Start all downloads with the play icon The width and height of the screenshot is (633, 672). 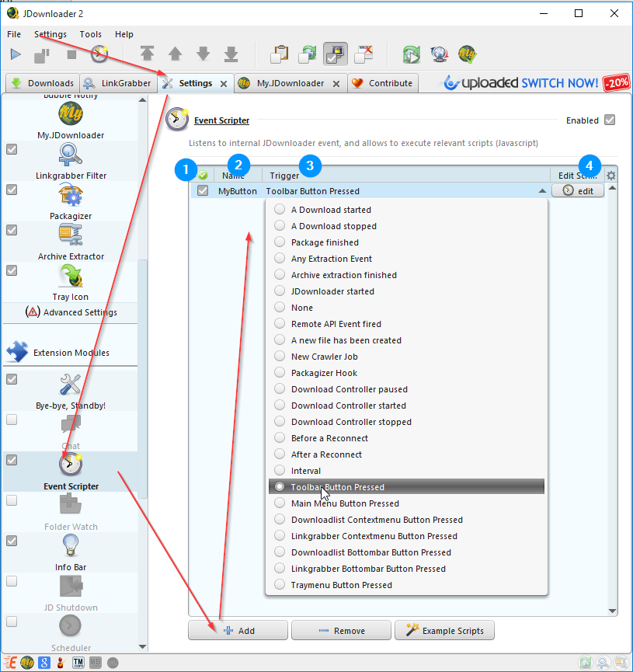[x=16, y=54]
